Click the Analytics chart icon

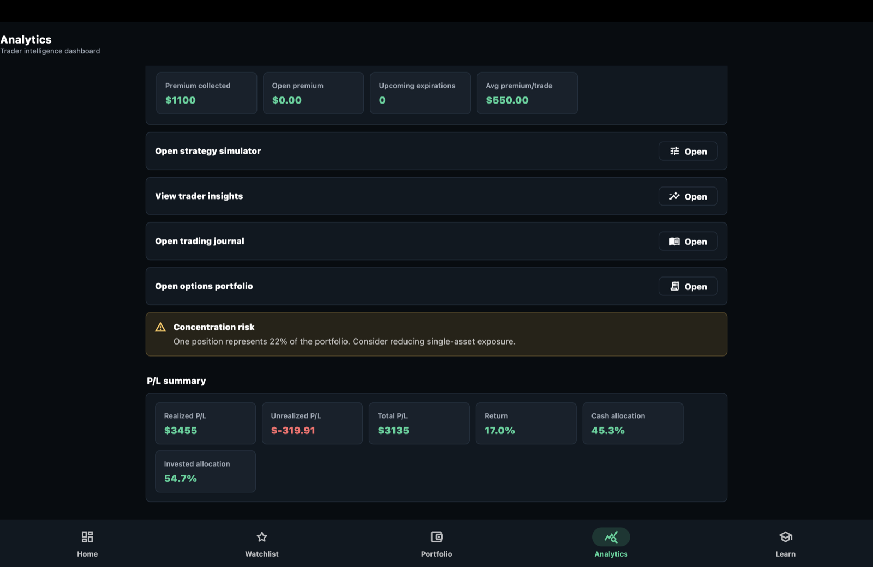coord(611,537)
